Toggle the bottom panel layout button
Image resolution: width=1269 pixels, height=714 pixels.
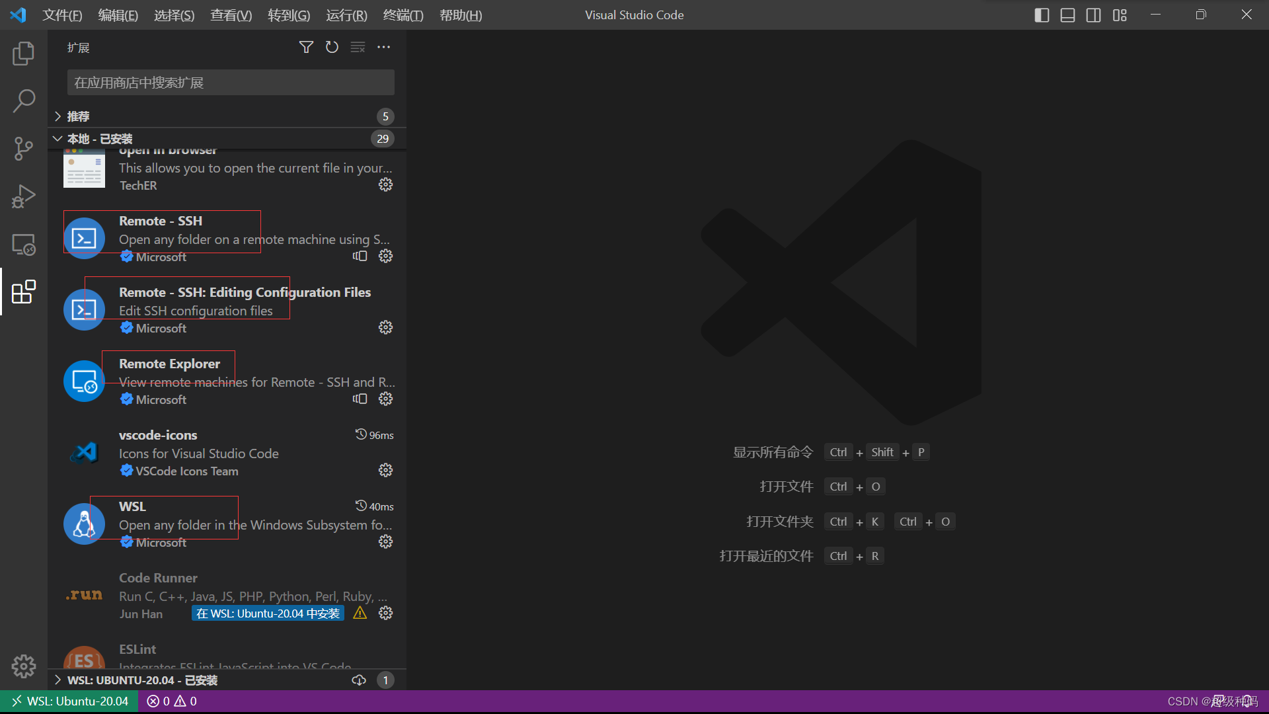click(x=1067, y=15)
